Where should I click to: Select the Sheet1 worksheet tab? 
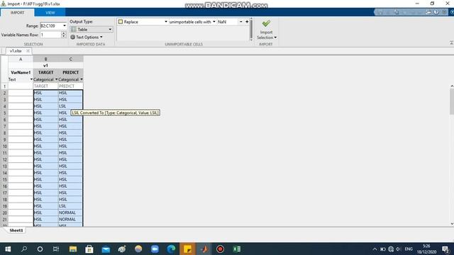click(x=16, y=230)
